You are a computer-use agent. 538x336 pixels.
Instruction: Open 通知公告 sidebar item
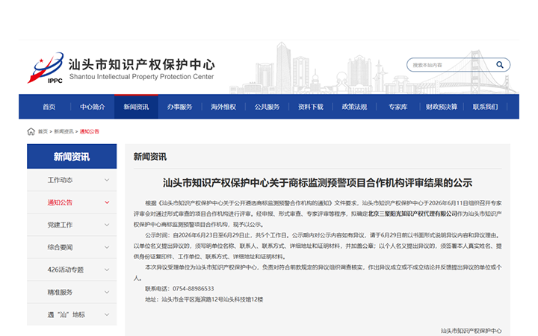tap(72, 202)
